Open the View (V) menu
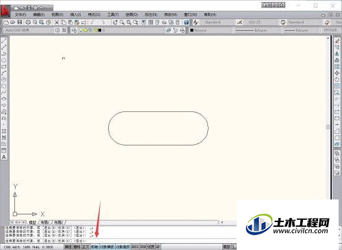Image resolution: width=342 pixels, height=250 pixels. pos(57,14)
